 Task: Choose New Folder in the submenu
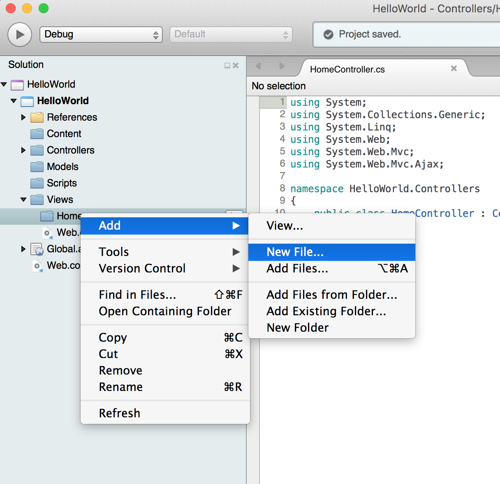coord(332,328)
